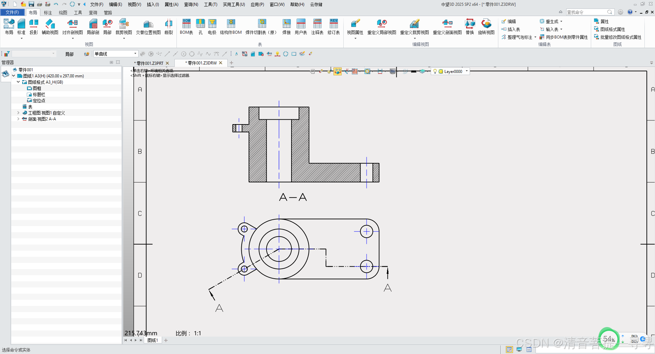Viewport: 655px width, 354px height.
Task: Open the 修订表 revision table tool
Action: (333, 27)
